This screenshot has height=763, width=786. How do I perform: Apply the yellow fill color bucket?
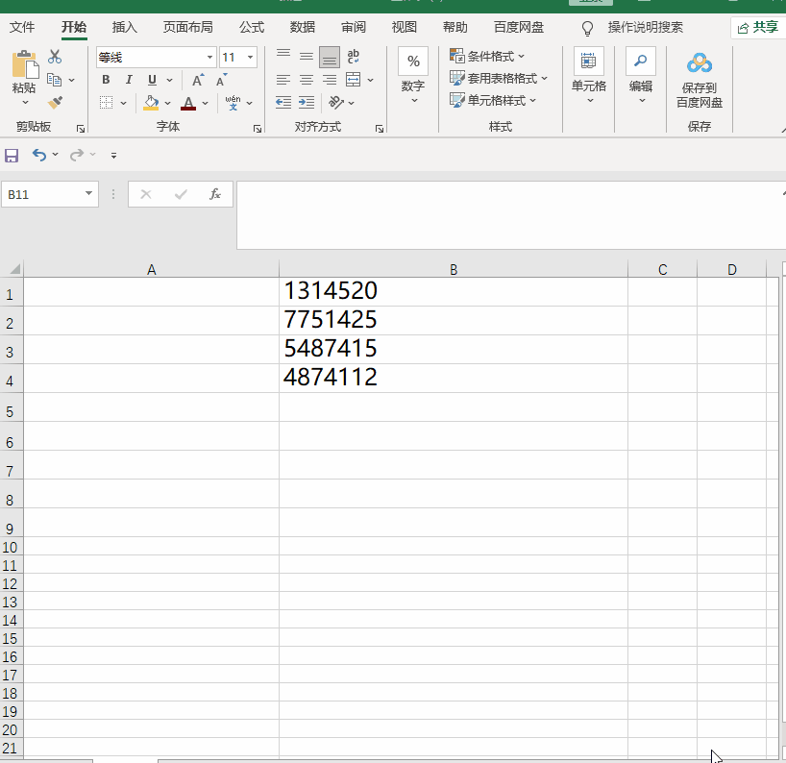tap(151, 103)
